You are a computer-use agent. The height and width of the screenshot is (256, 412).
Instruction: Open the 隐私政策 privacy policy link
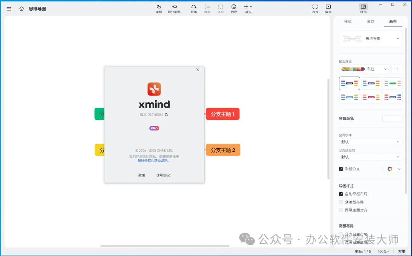tap(161, 161)
